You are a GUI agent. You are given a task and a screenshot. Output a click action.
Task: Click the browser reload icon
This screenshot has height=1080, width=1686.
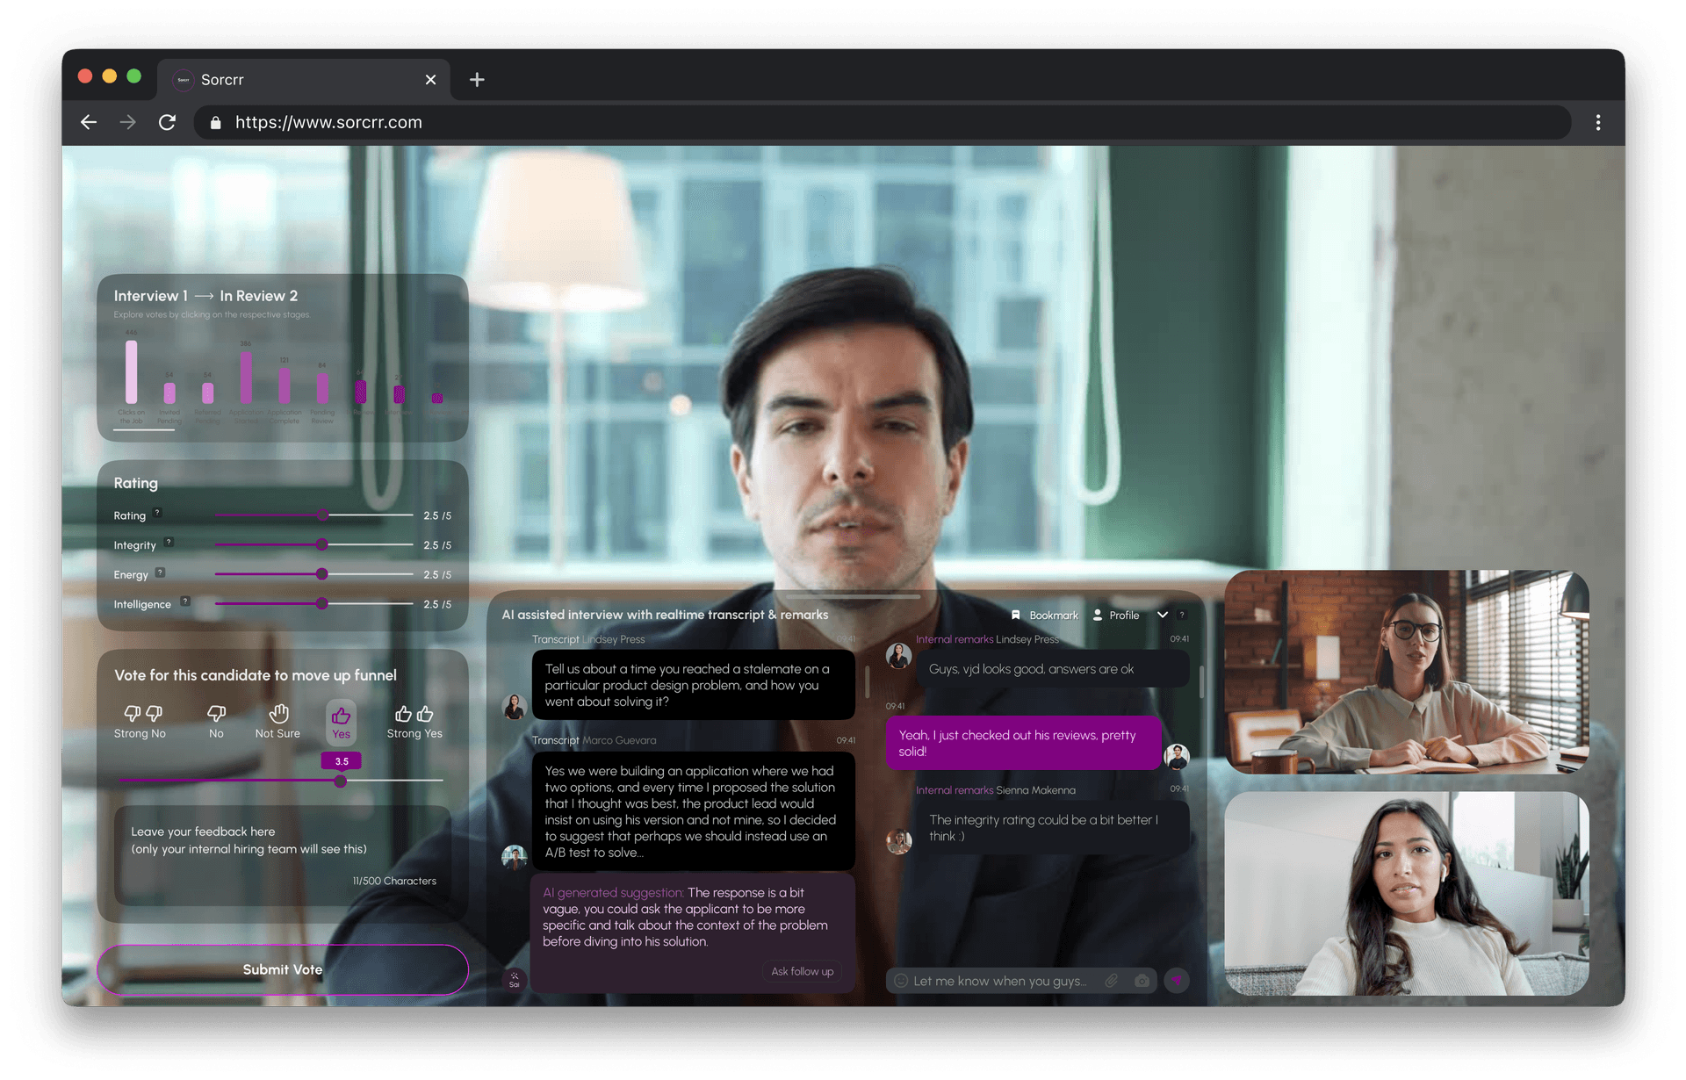(x=167, y=122)
